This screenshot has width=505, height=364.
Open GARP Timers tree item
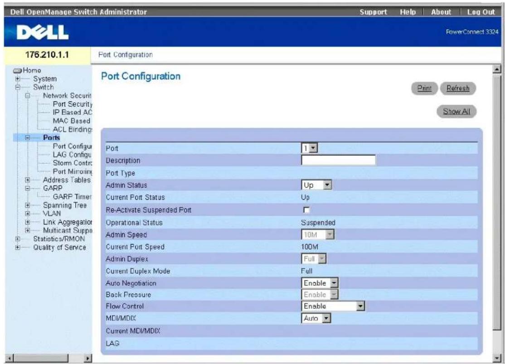73,196
